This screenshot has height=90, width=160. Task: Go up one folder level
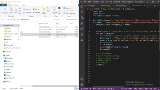[11, 19]
